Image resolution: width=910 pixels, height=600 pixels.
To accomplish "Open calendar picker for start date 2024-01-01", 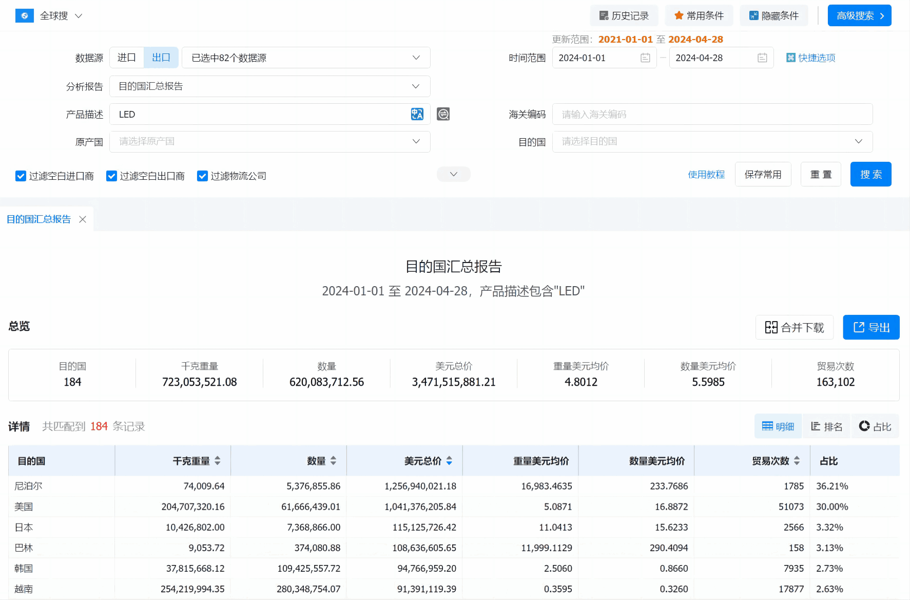I will coord(645,58).
